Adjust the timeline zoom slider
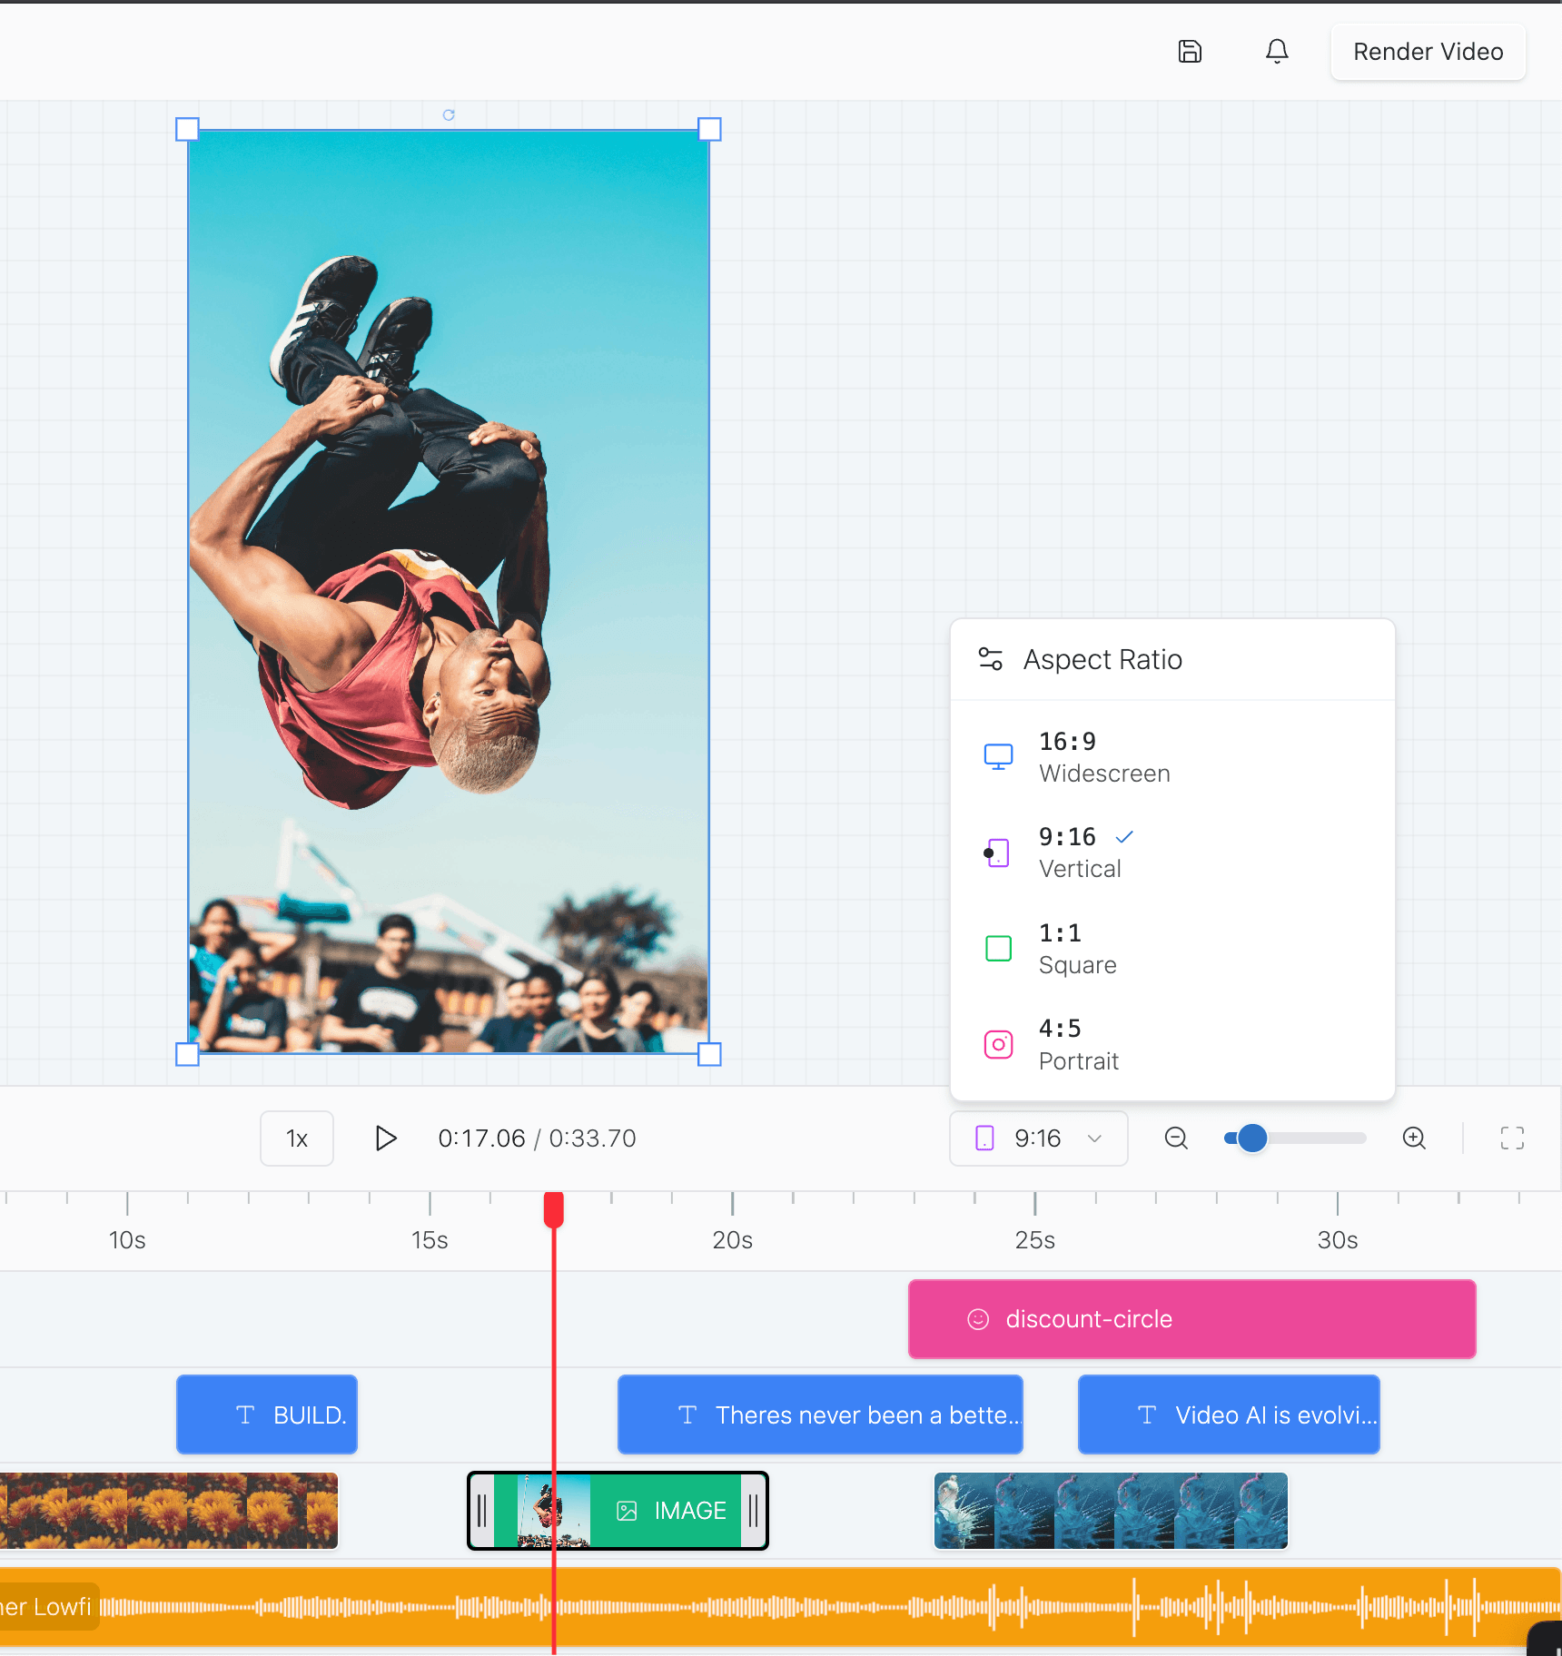 (x=1251, y=1138)
